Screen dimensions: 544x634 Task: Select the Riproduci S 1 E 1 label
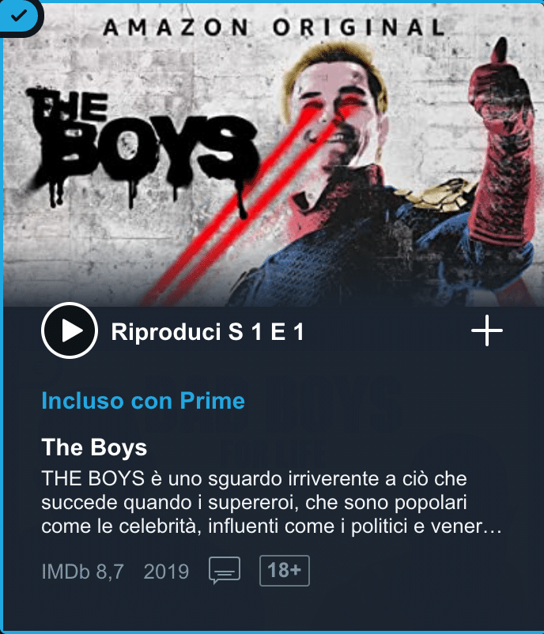coord(207,331)
